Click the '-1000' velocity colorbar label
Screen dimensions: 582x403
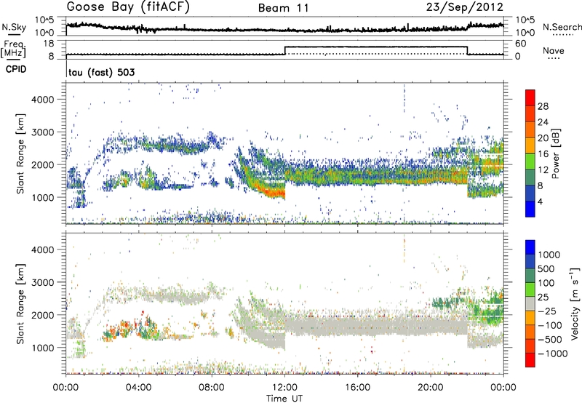[553, 354]
